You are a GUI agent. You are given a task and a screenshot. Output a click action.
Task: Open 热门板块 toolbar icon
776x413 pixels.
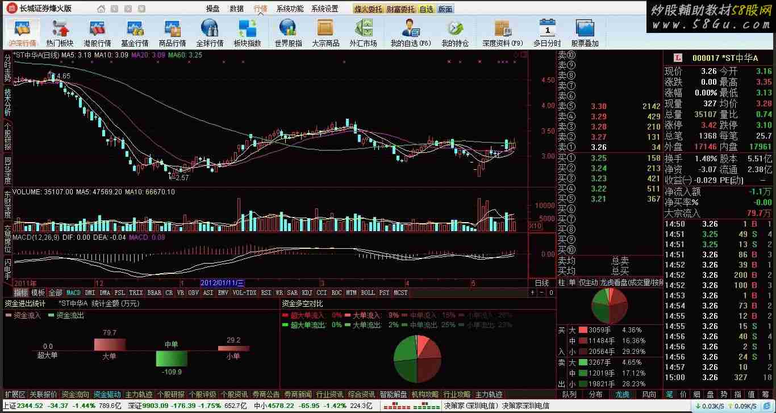point(60,33)
